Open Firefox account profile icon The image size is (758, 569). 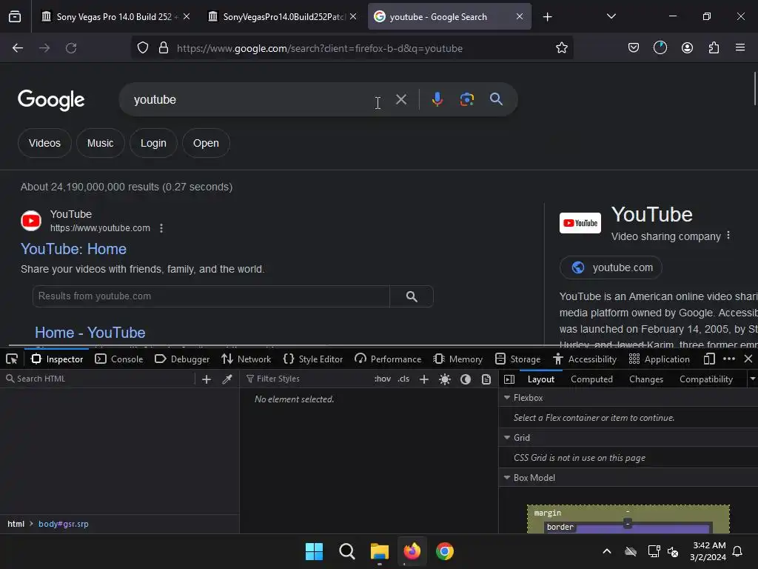click(x=687, y=48)
